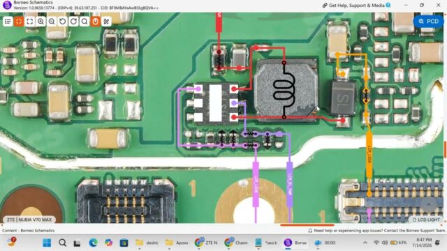Expand the round scroll-up chevron button

[428, 204]
